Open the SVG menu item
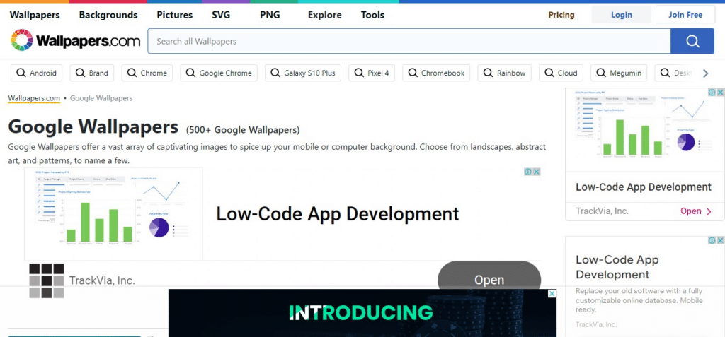The height and width of the screenshot is (337, 725). click(221, 15)
